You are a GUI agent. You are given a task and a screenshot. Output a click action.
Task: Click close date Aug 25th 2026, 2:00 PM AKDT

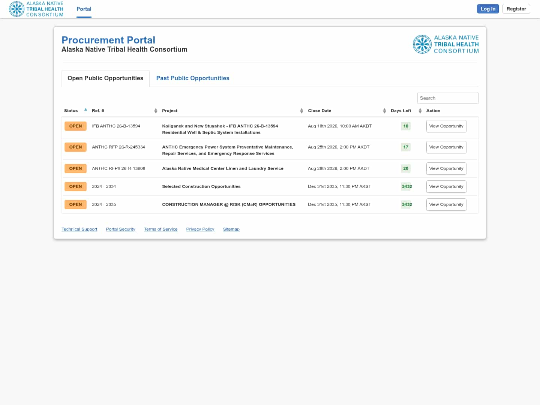(x=339, y=147)
